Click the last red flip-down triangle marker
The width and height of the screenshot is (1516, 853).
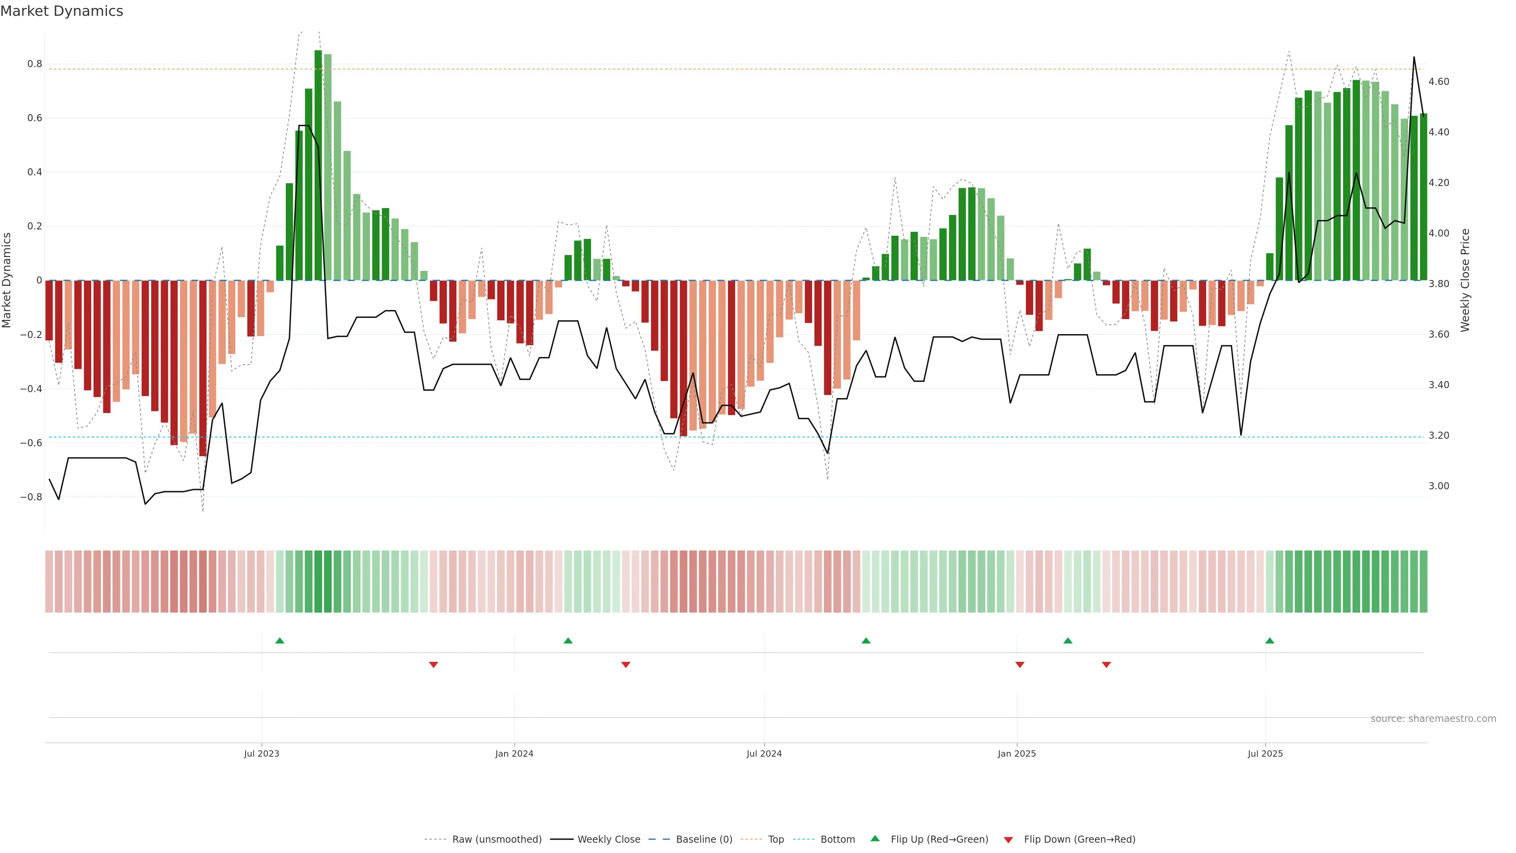(1106, 665)
